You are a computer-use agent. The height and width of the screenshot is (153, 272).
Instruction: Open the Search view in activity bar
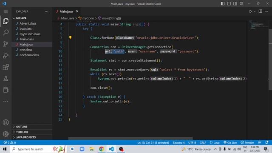[6, 32]
